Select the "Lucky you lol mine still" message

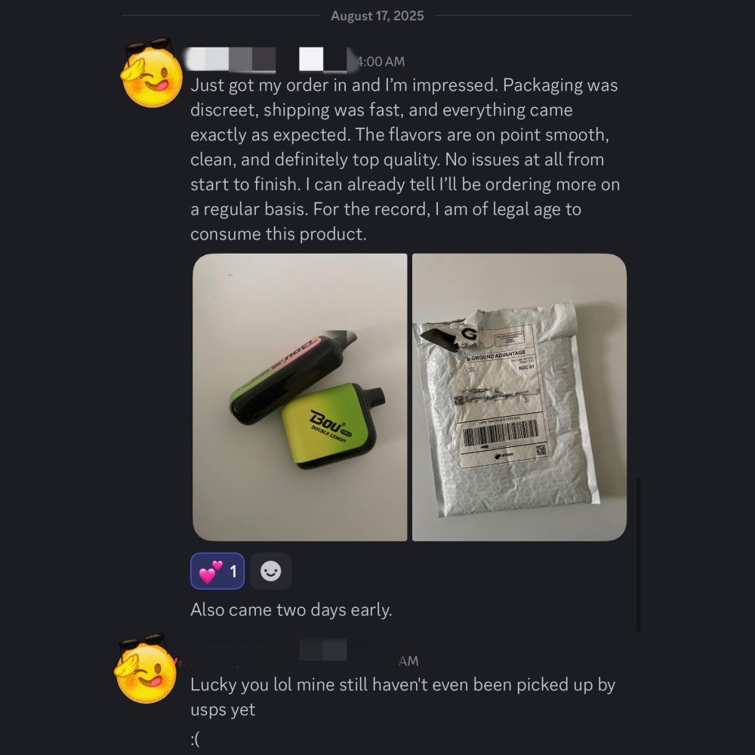click(x=402, y=697)
